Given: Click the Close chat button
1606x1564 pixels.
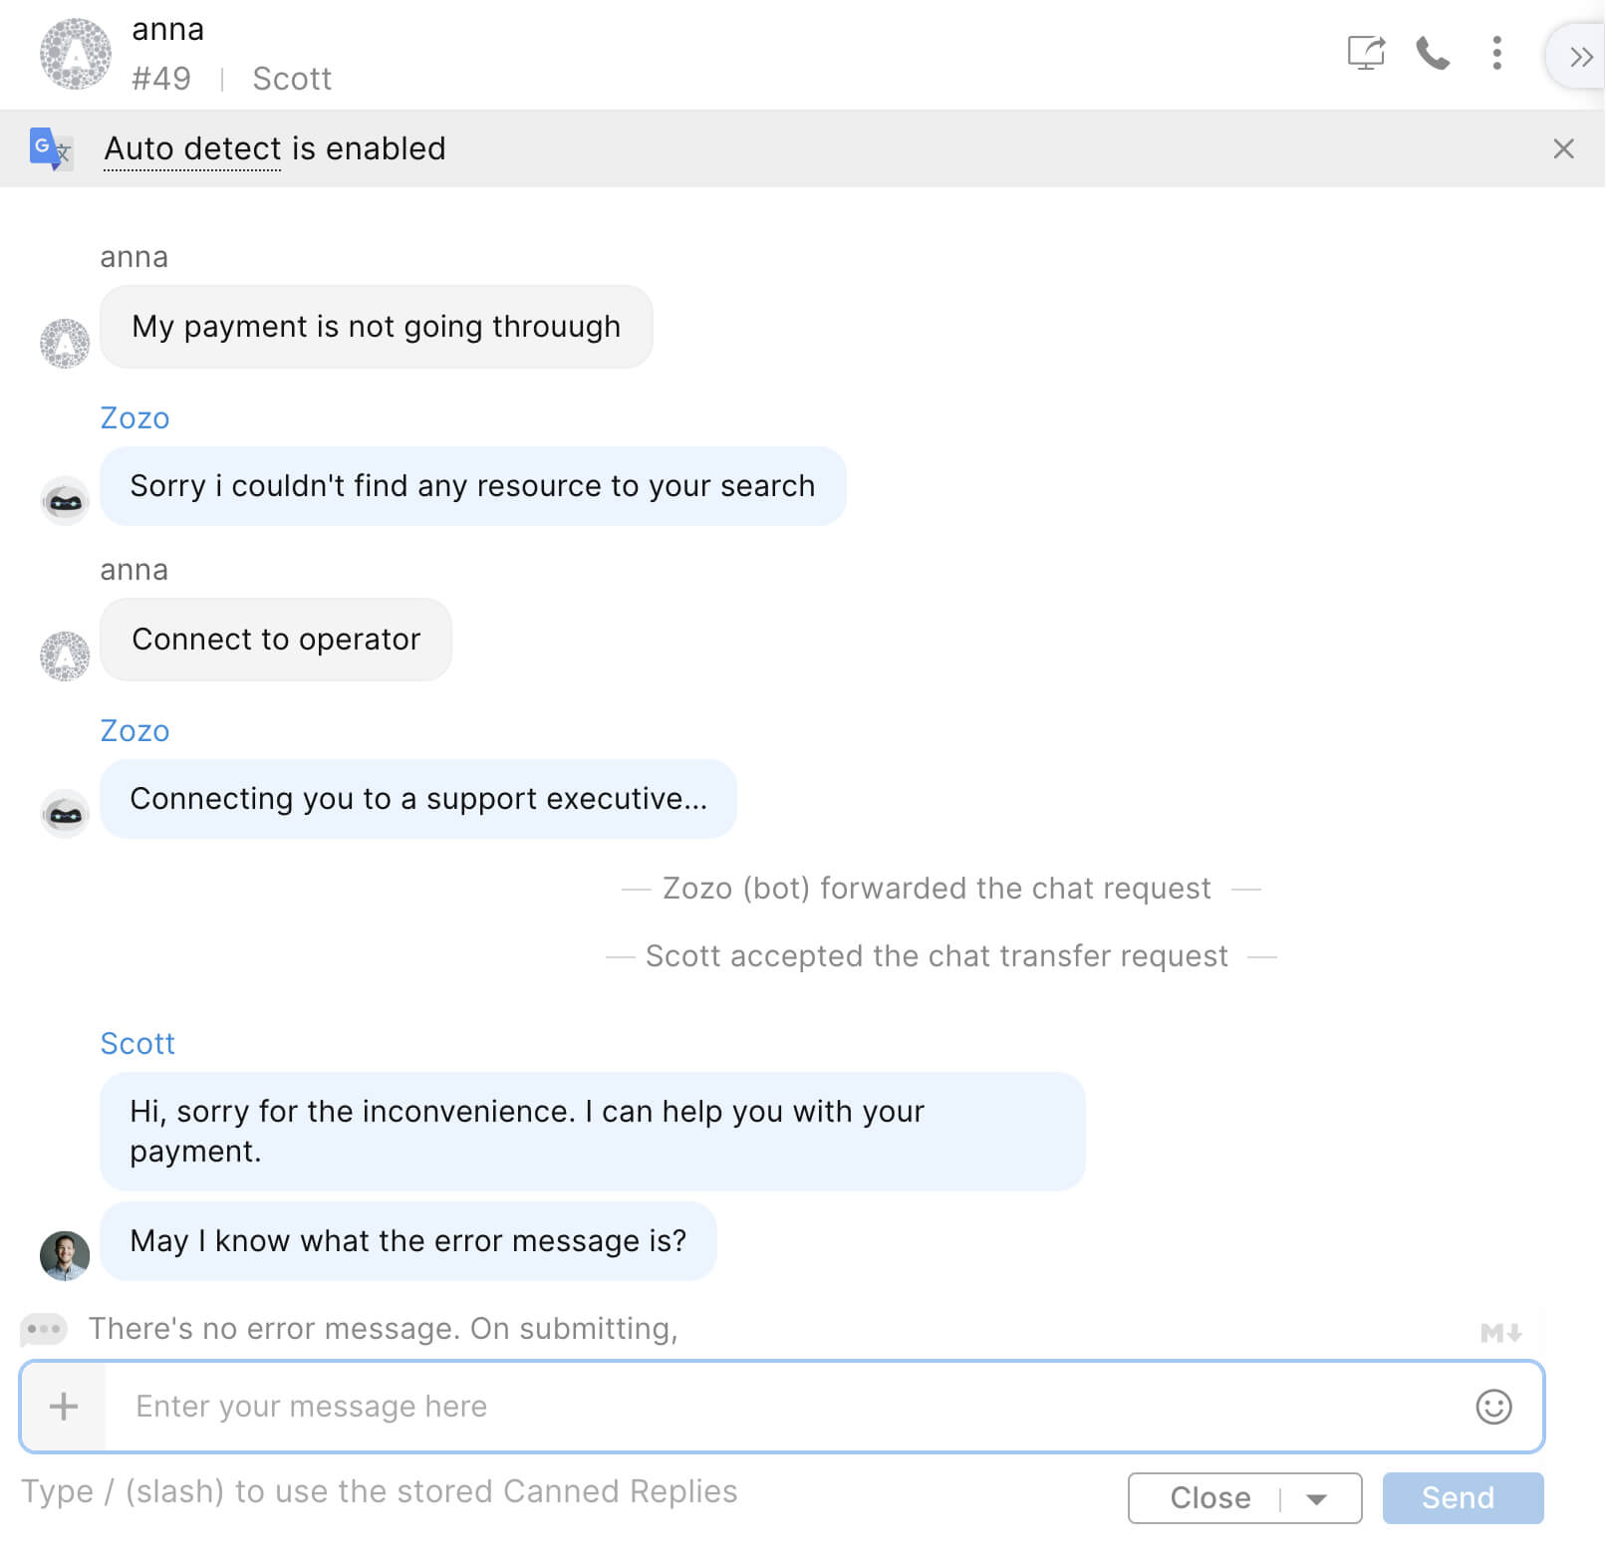Looking at the screenshot, I should (1209, 1498).
